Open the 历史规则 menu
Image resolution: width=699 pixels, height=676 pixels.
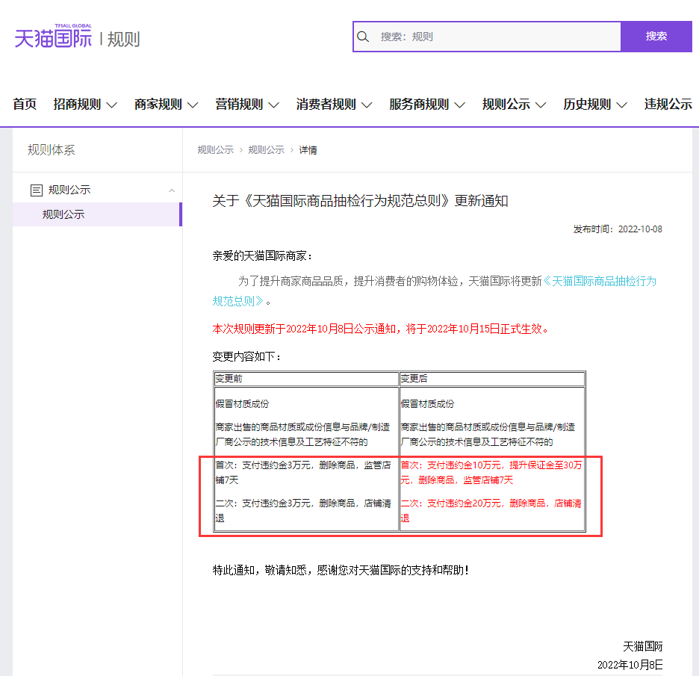(x=595, y=105)
